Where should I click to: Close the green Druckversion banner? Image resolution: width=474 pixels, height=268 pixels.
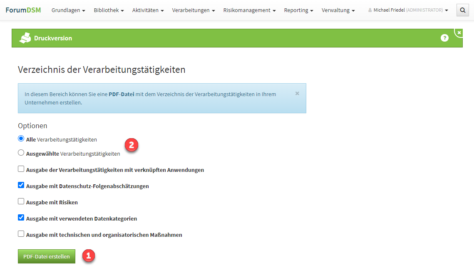coord(459,32)
